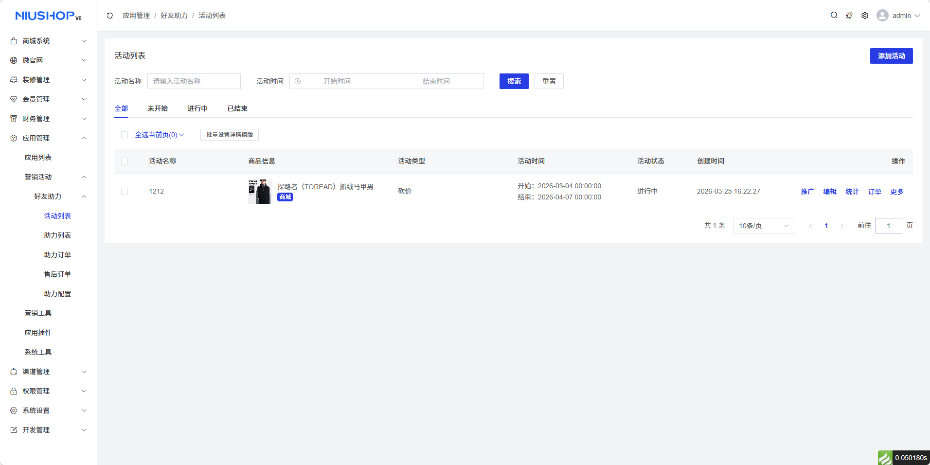Click the 添加活动 button
The height and width of the screenshot is (465, 930).
(x=891, y=56)
